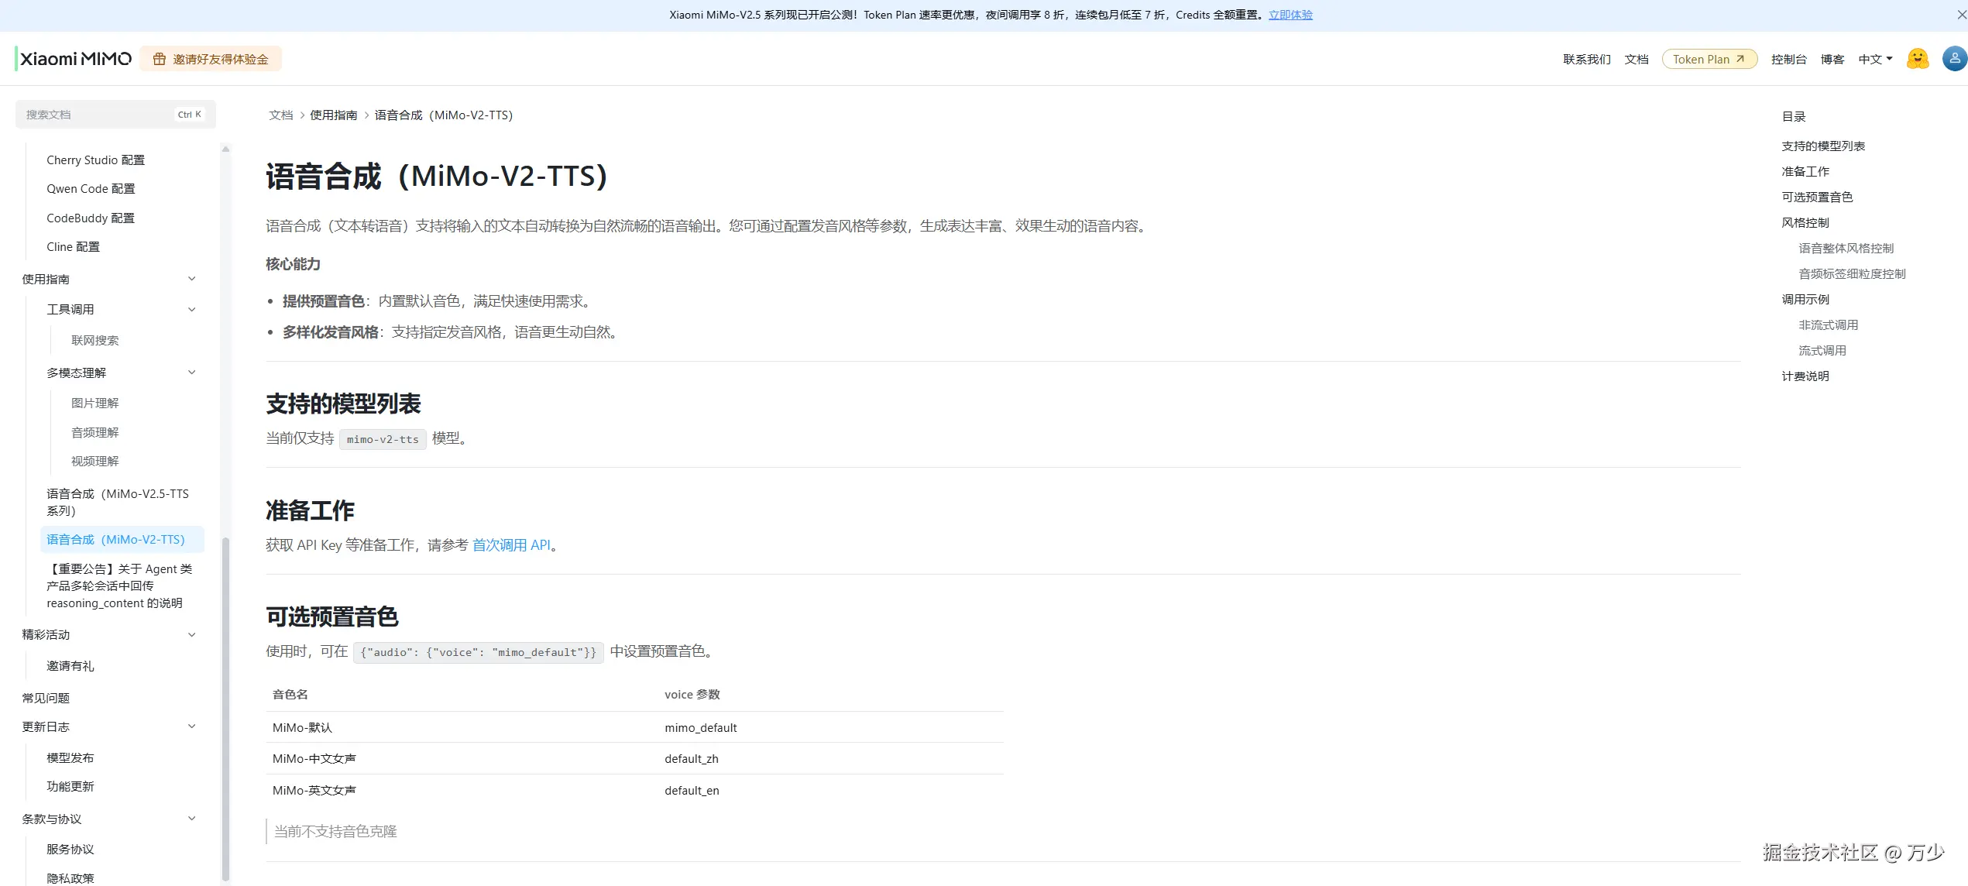The width and height of the screenshot is (1968, 886).
Task: Jump to 准备工作 in table of contents
Action: (1805, 172)
